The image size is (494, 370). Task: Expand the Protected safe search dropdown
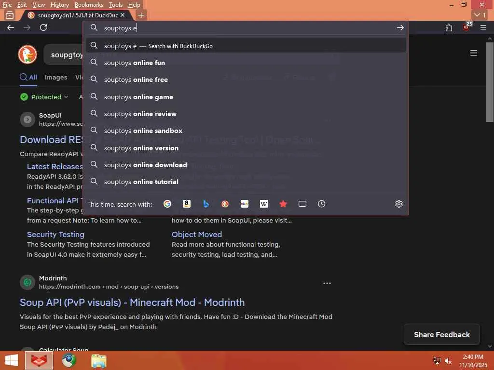(44, 97)
